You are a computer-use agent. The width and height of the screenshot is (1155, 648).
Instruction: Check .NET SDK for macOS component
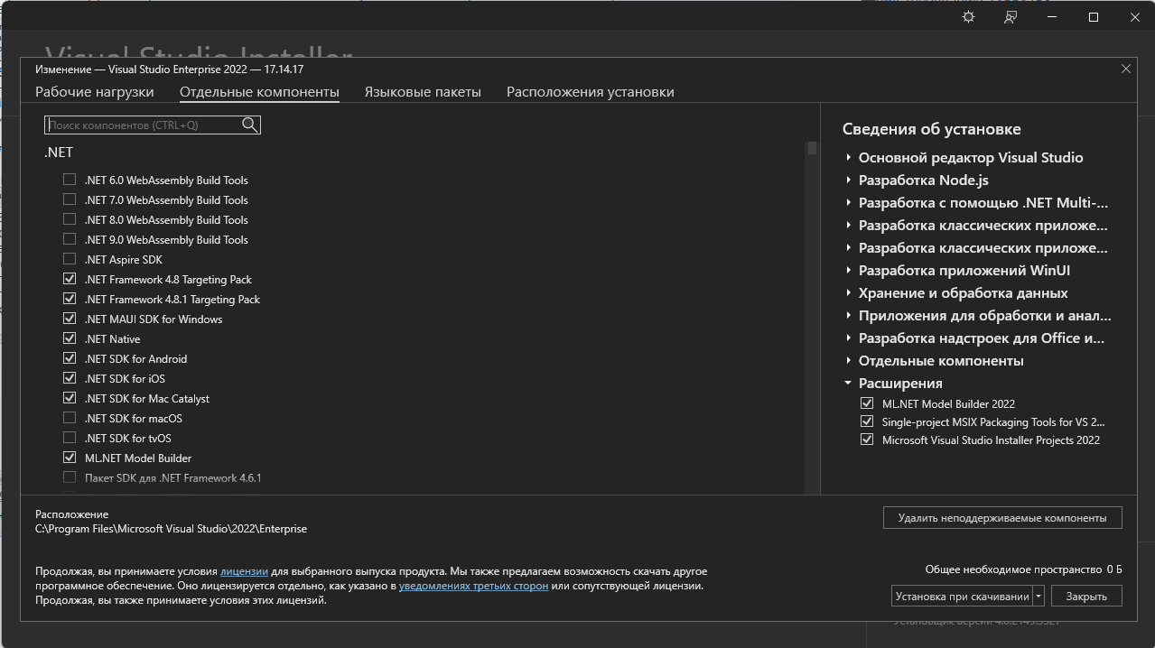click(70, 418)
